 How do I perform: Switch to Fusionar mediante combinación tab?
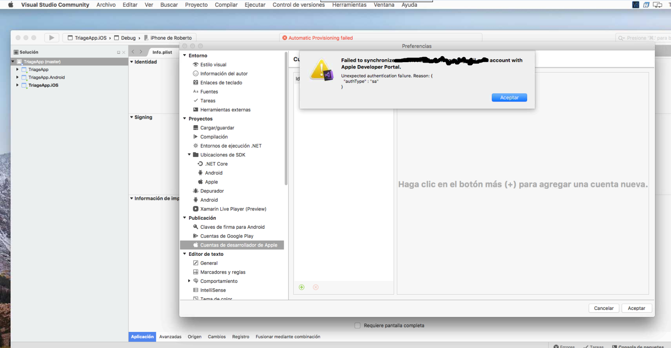pos(288,337)
